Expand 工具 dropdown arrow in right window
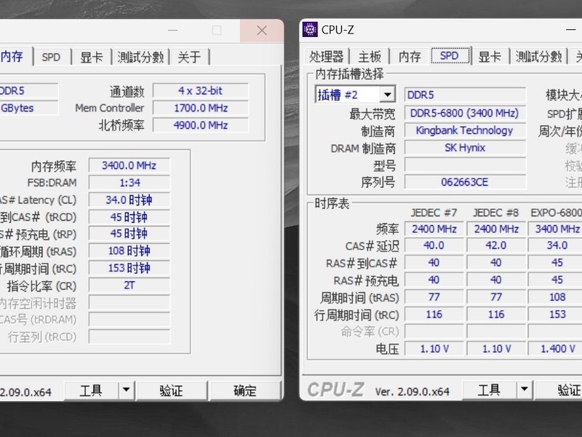Viewport: 582px width, 437px height. 524,390
